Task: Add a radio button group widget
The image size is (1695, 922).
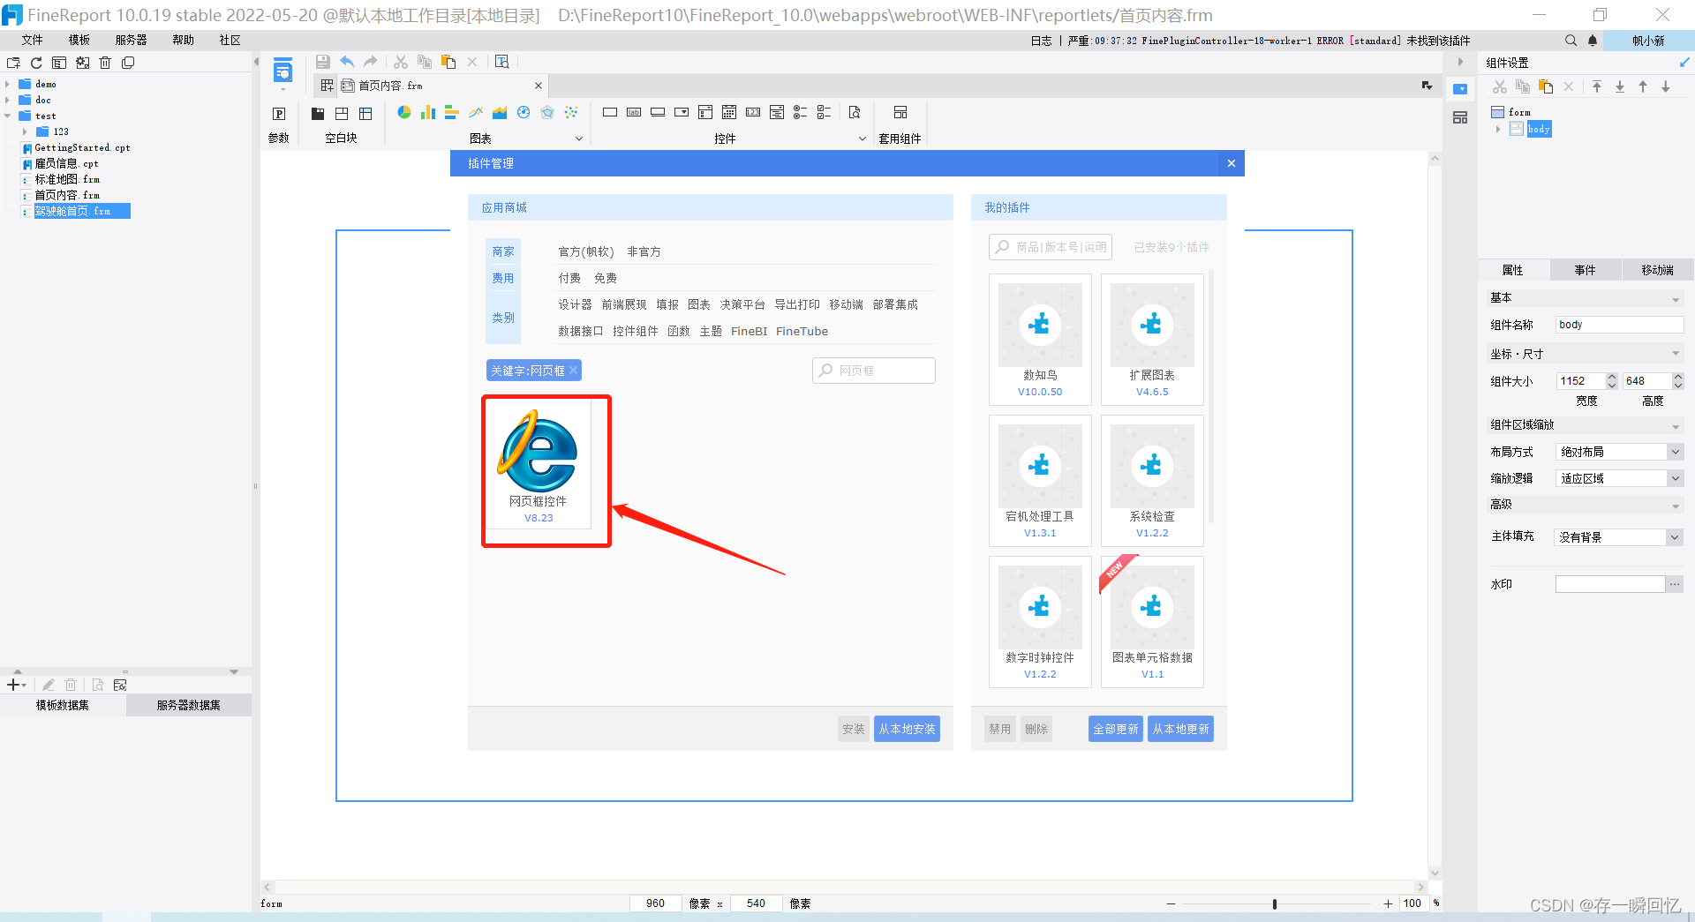Action: [801, 112]
